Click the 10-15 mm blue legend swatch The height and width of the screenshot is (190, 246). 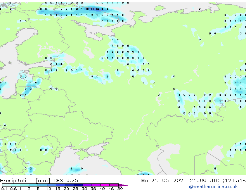(x=52, y=185)
